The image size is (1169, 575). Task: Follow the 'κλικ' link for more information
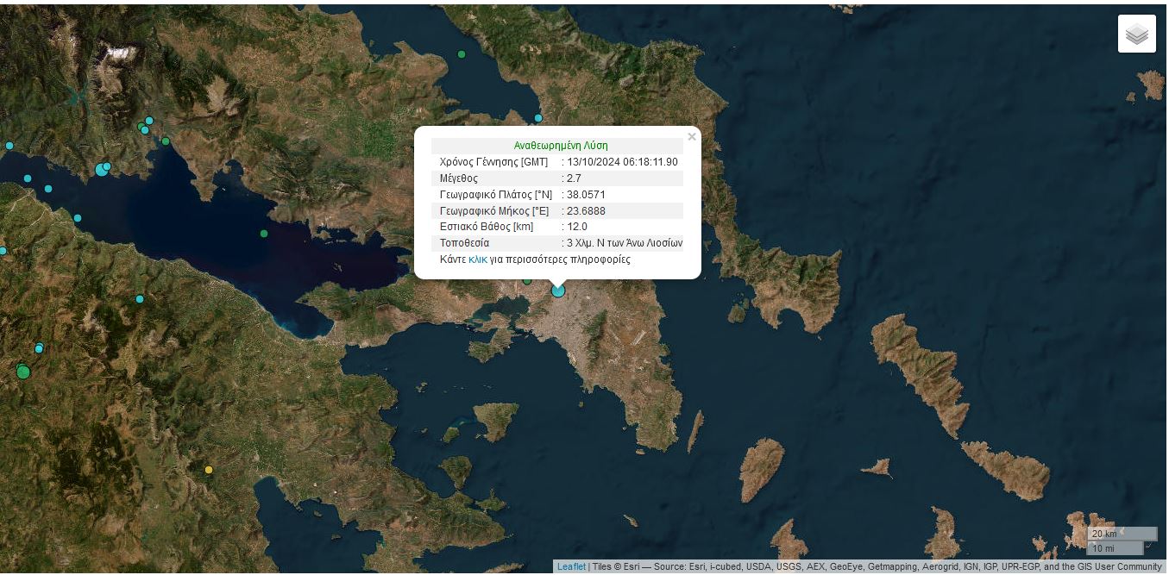pyautogui.click(x=478, y=259)
